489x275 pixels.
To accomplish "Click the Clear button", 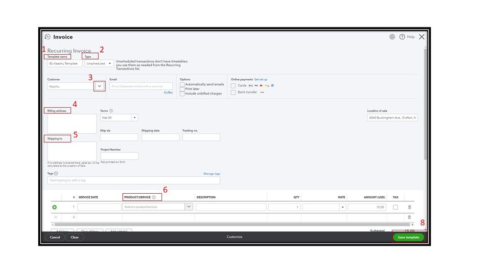I will click(74, 237).
